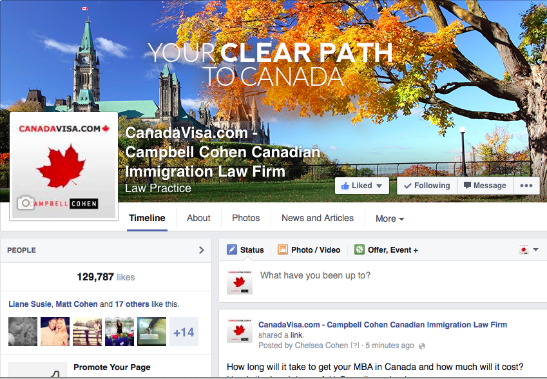Click the 17 others link
The height and width of the screenshot is (379, 547).
132,304
